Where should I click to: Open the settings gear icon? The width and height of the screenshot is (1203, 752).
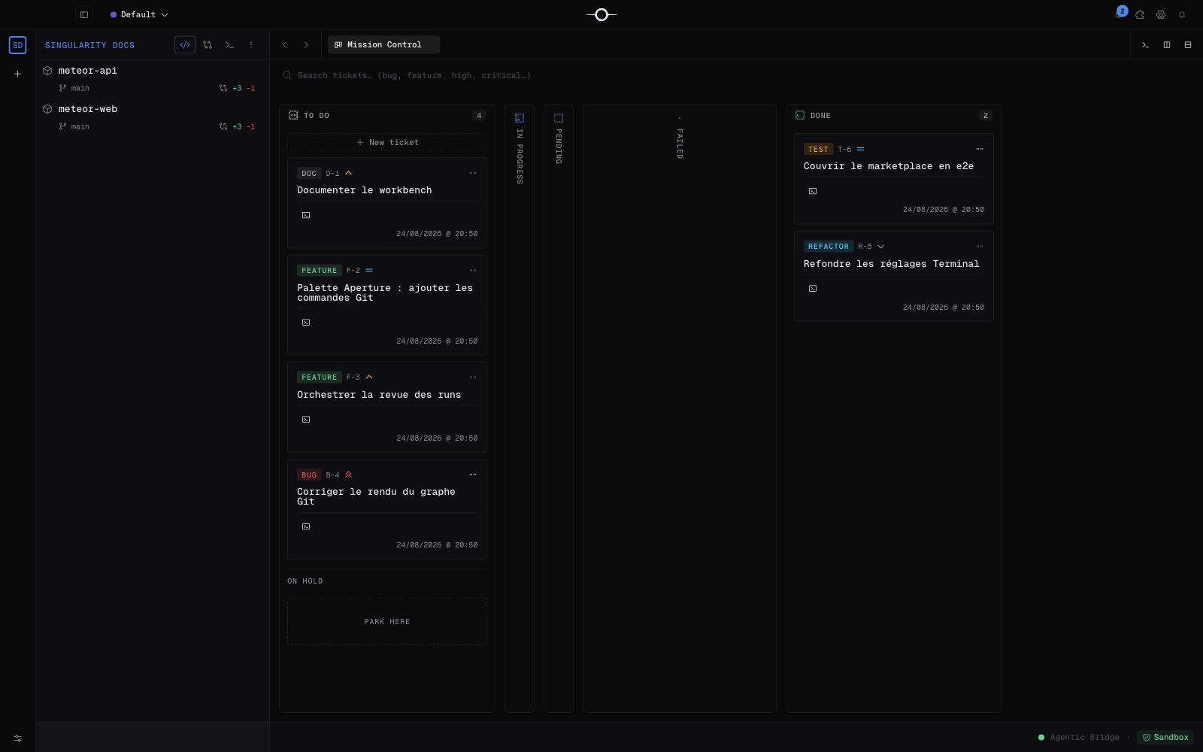[1161, 14]
